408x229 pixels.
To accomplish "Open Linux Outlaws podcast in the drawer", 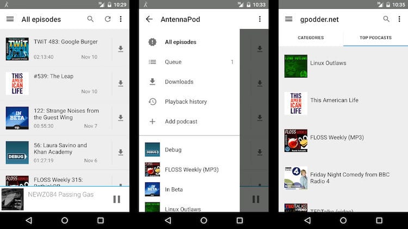I will pyautogui.click(x=189, y=207).
